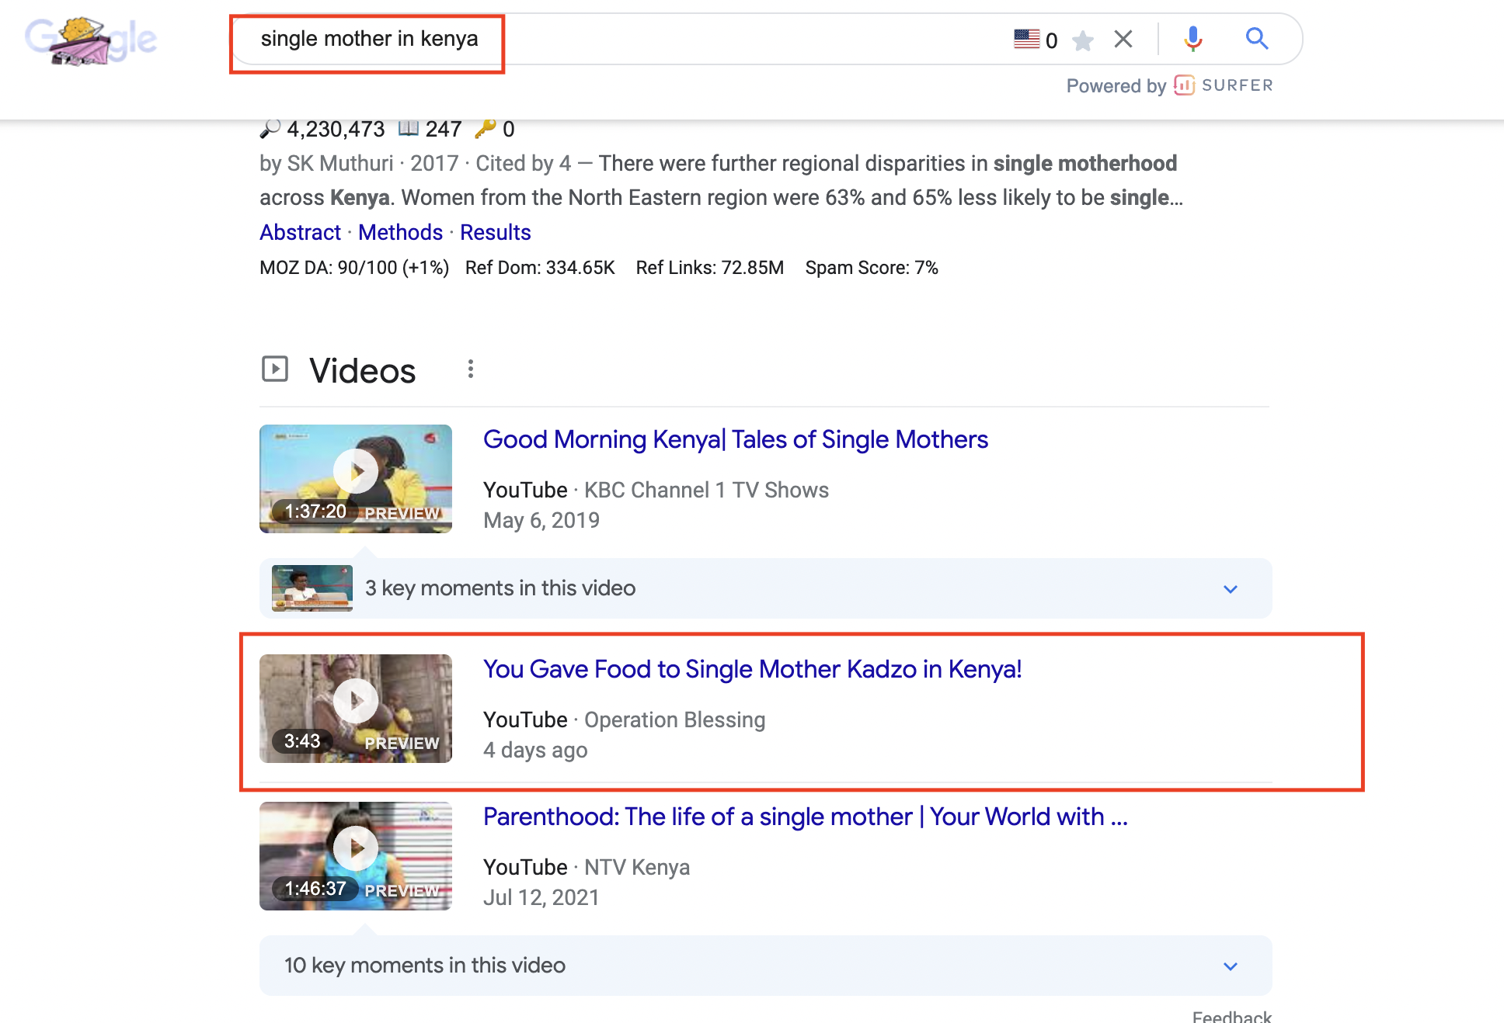The image size is (1504, 1023).
Task: Click the Powered by text
Action: pos(1116,85)
